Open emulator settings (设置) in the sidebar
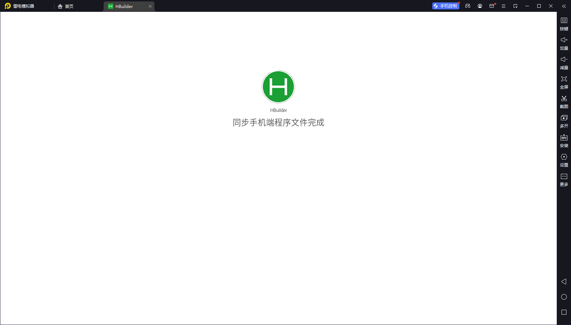571x325 pixels. [x=564, y=160]
